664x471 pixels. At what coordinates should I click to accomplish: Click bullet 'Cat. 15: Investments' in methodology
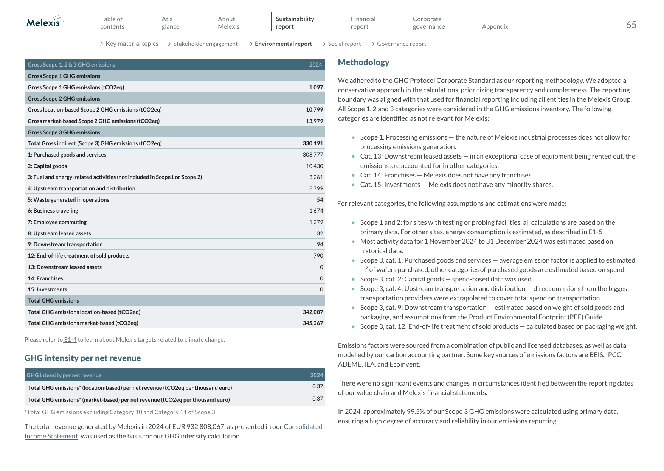tap(456, 185)
